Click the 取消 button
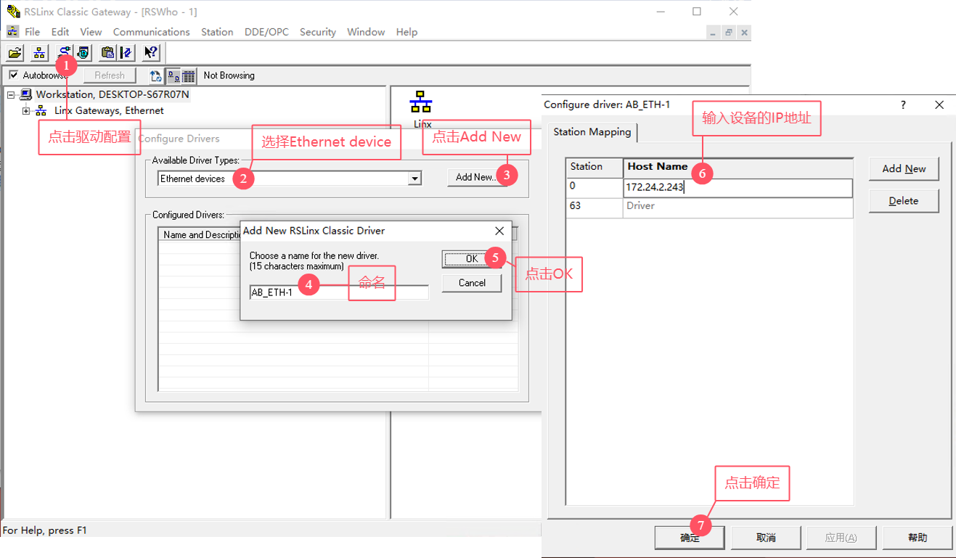 tap(766, 538)
